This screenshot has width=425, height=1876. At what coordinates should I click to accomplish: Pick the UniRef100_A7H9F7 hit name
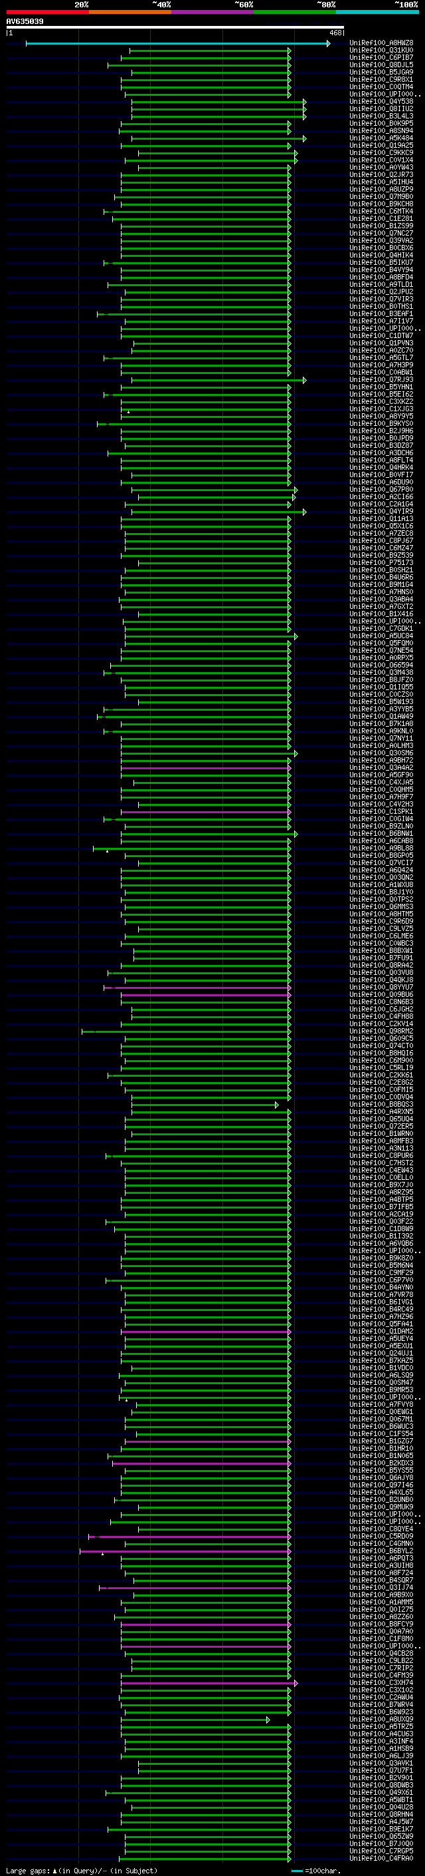[x=381, y=797]
